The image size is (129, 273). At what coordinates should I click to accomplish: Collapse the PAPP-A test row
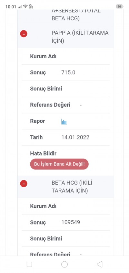24,34
